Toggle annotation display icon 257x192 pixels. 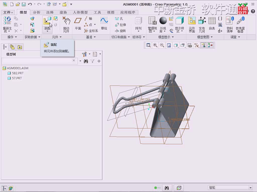pyautogui.click(x=204, y=45)
